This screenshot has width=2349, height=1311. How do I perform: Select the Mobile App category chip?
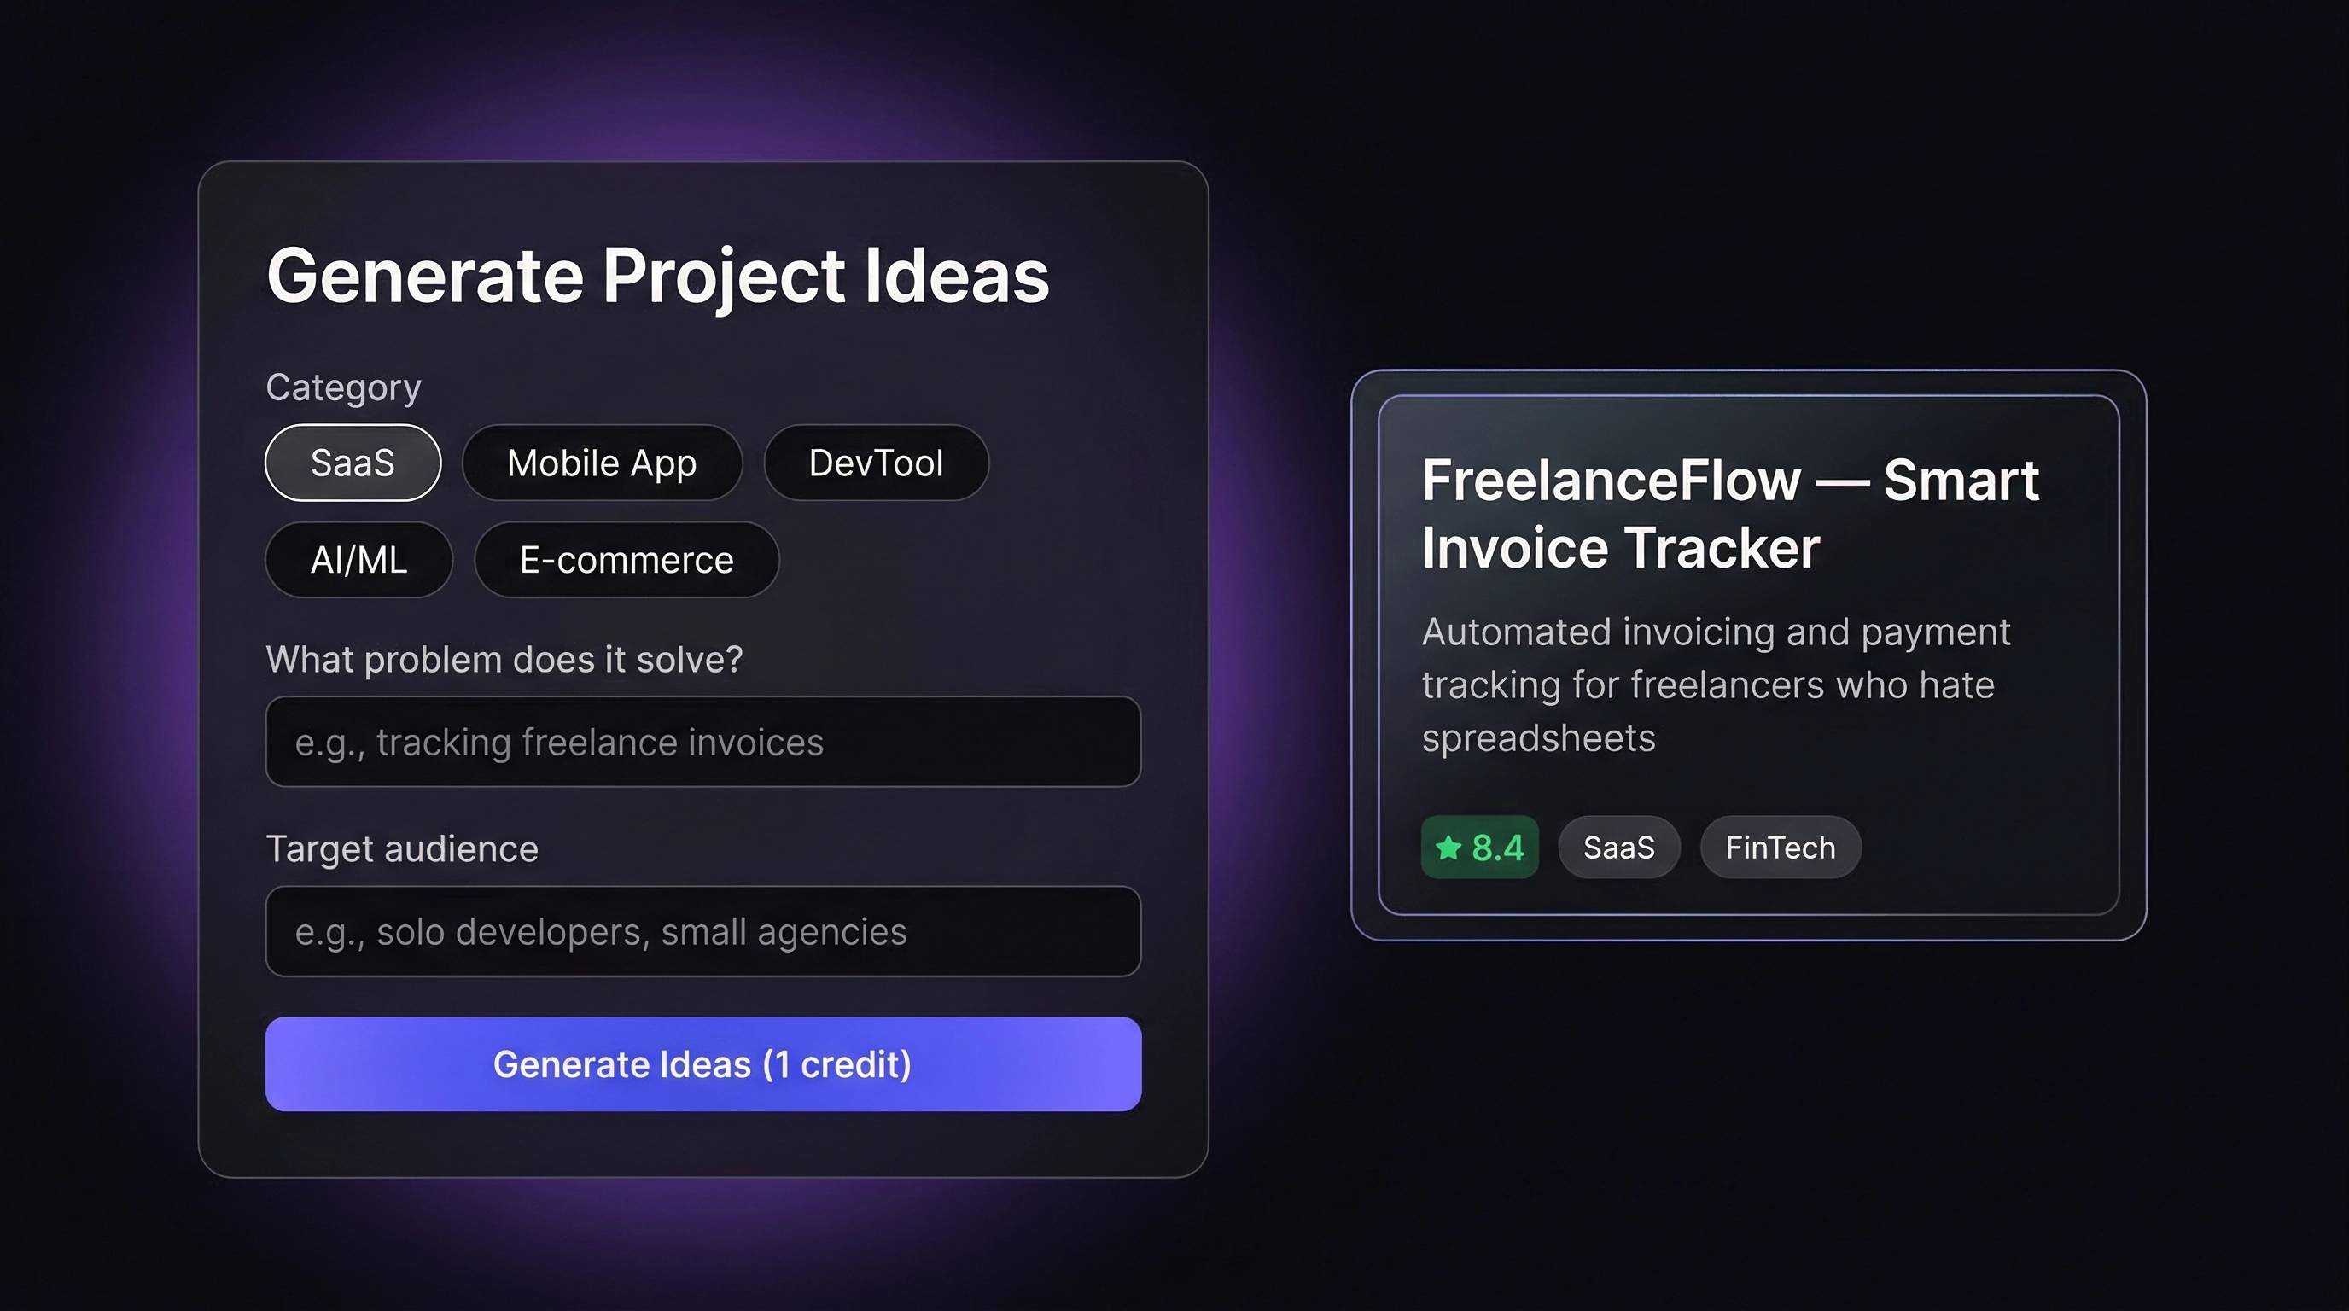(602, 463)
